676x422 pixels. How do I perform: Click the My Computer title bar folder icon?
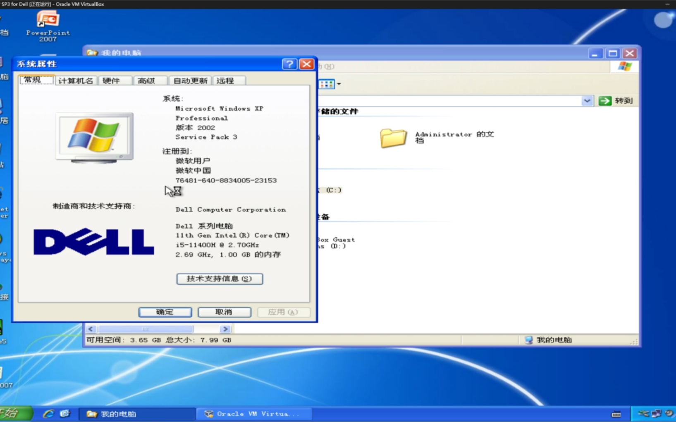pos(92,53)
